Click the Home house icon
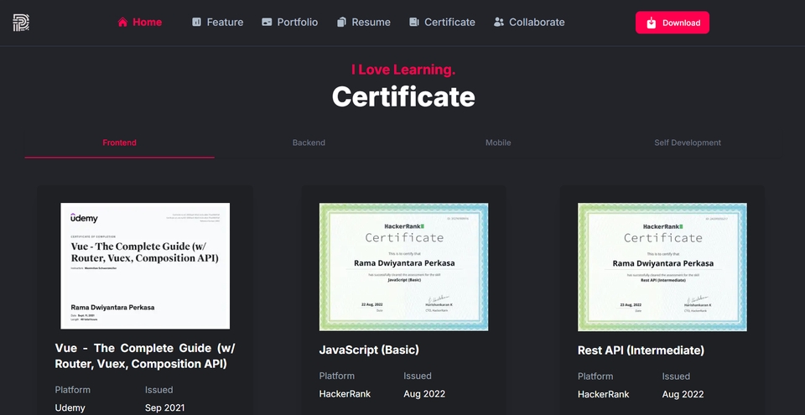 122,22
